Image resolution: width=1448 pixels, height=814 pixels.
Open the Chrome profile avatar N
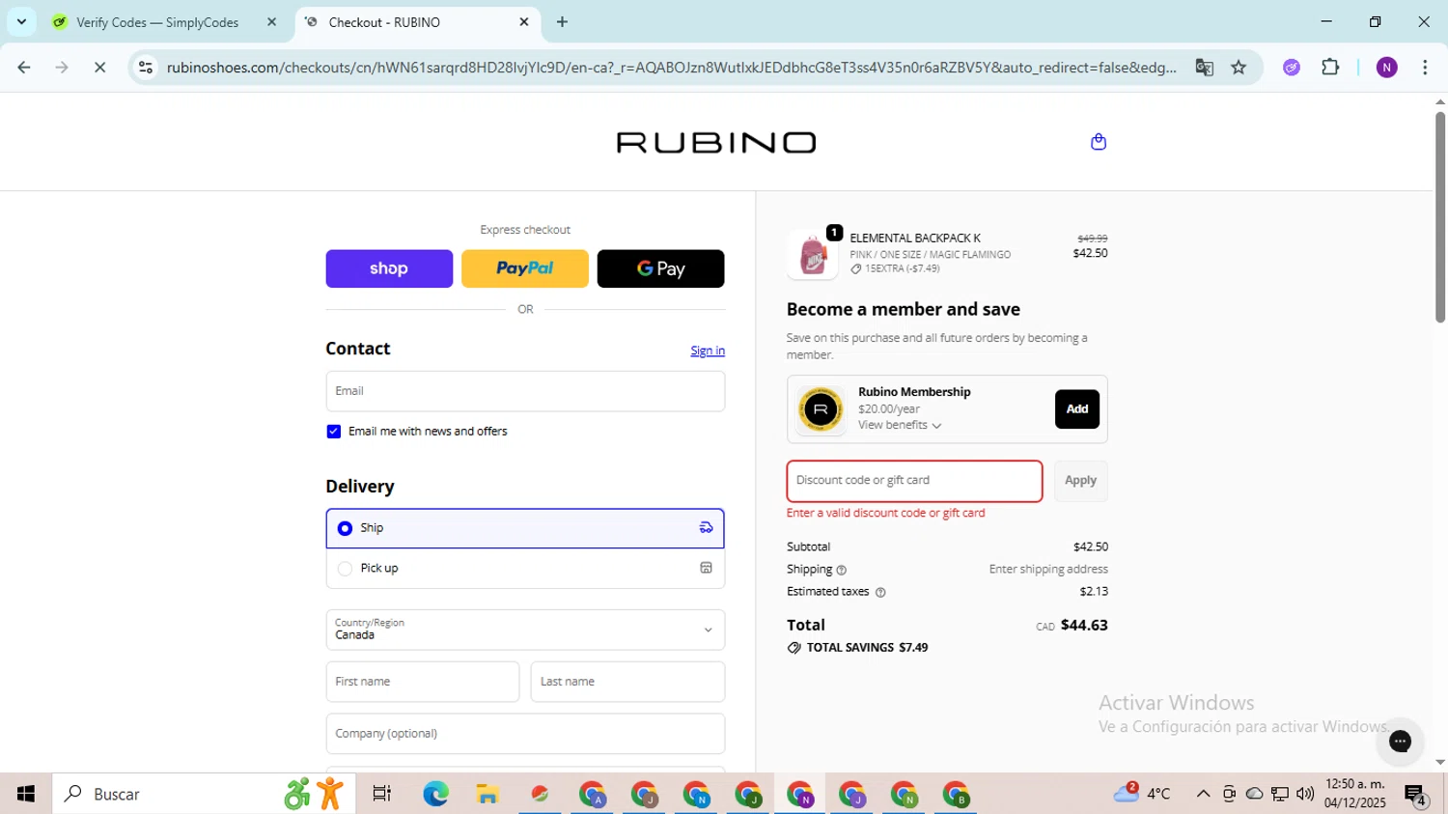[x=1386, y=68]
